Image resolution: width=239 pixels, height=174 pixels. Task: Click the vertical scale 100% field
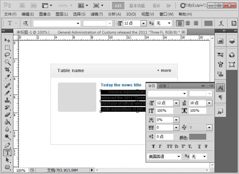coord(164,111)
